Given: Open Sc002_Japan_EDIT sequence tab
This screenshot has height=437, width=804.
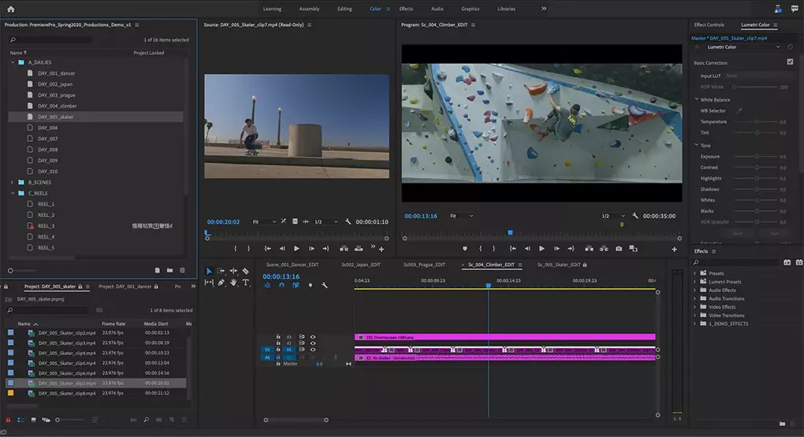Looking at the screenshot, I should click(361, 265).
